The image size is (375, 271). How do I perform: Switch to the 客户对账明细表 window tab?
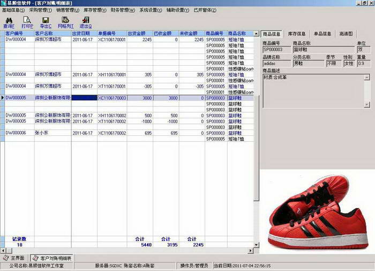click(x=52, y=258)
